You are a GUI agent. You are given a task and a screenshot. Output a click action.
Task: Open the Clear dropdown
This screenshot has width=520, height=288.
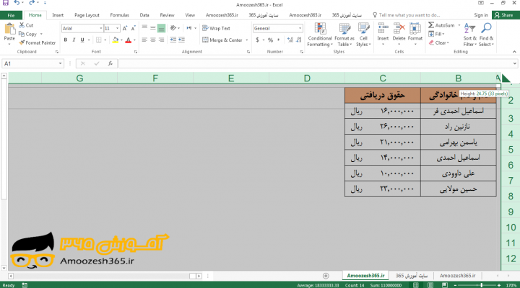(x=439, y=42)
